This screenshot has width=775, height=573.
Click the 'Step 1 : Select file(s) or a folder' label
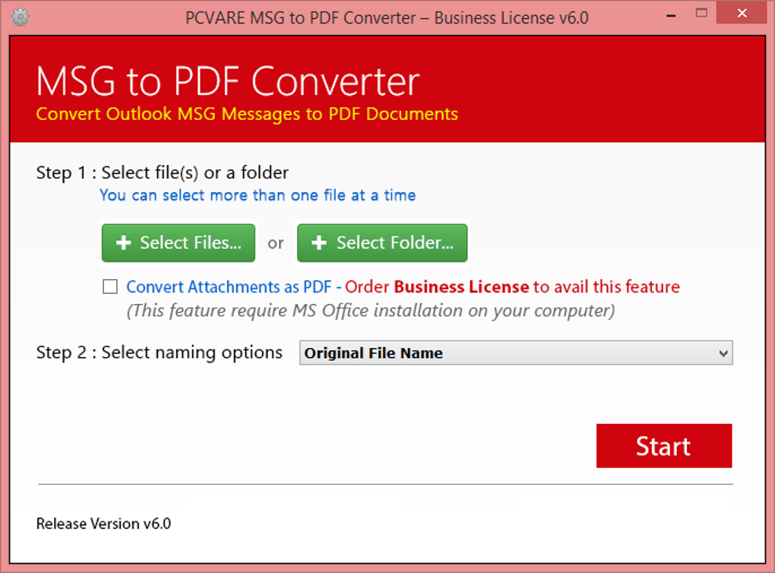pos(162,173)
